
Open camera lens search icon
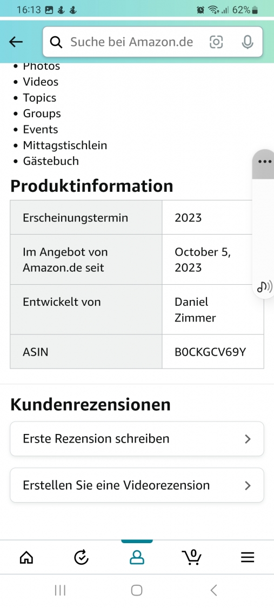(216, 42)
